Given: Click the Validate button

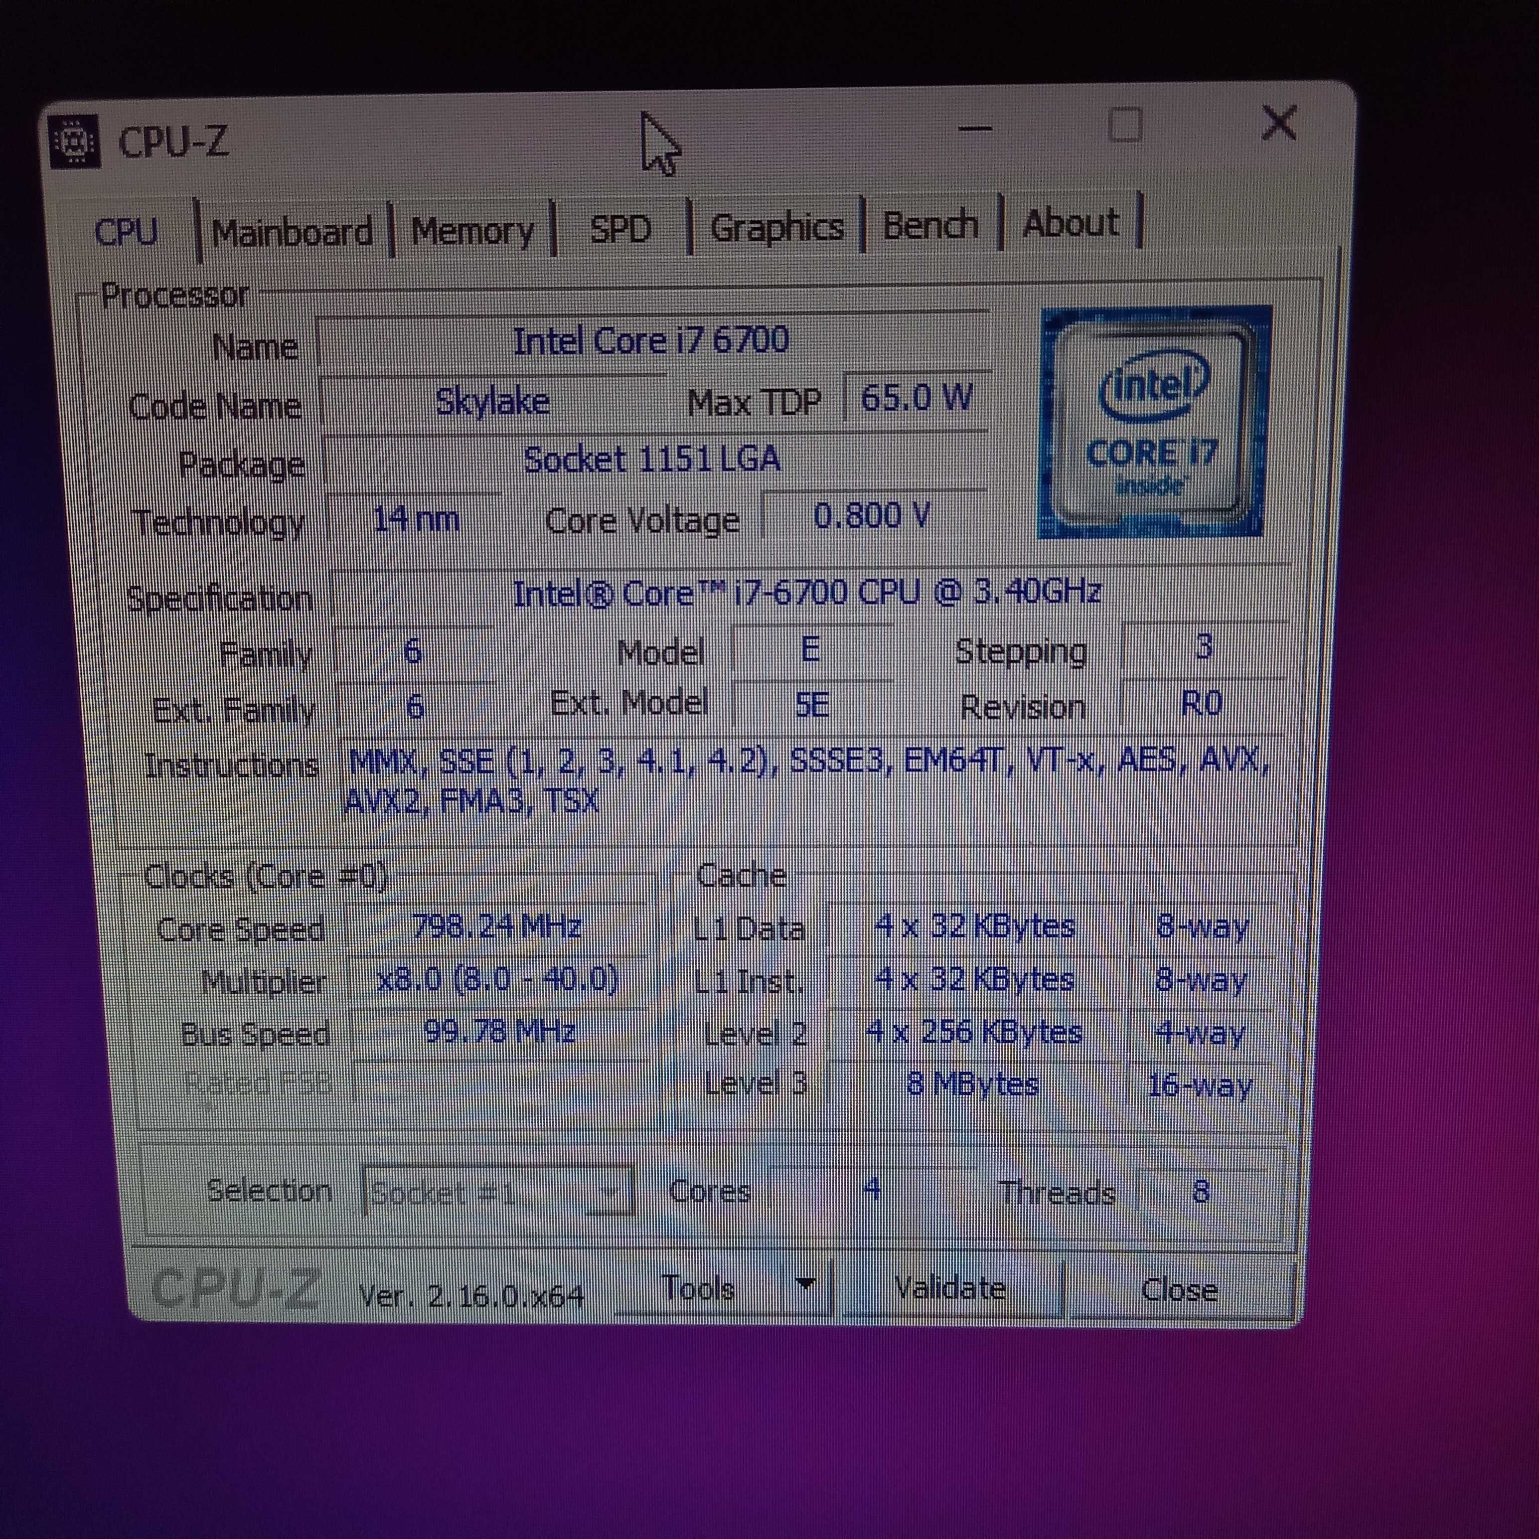Looking at the screenshot, I should [950, 1288].
